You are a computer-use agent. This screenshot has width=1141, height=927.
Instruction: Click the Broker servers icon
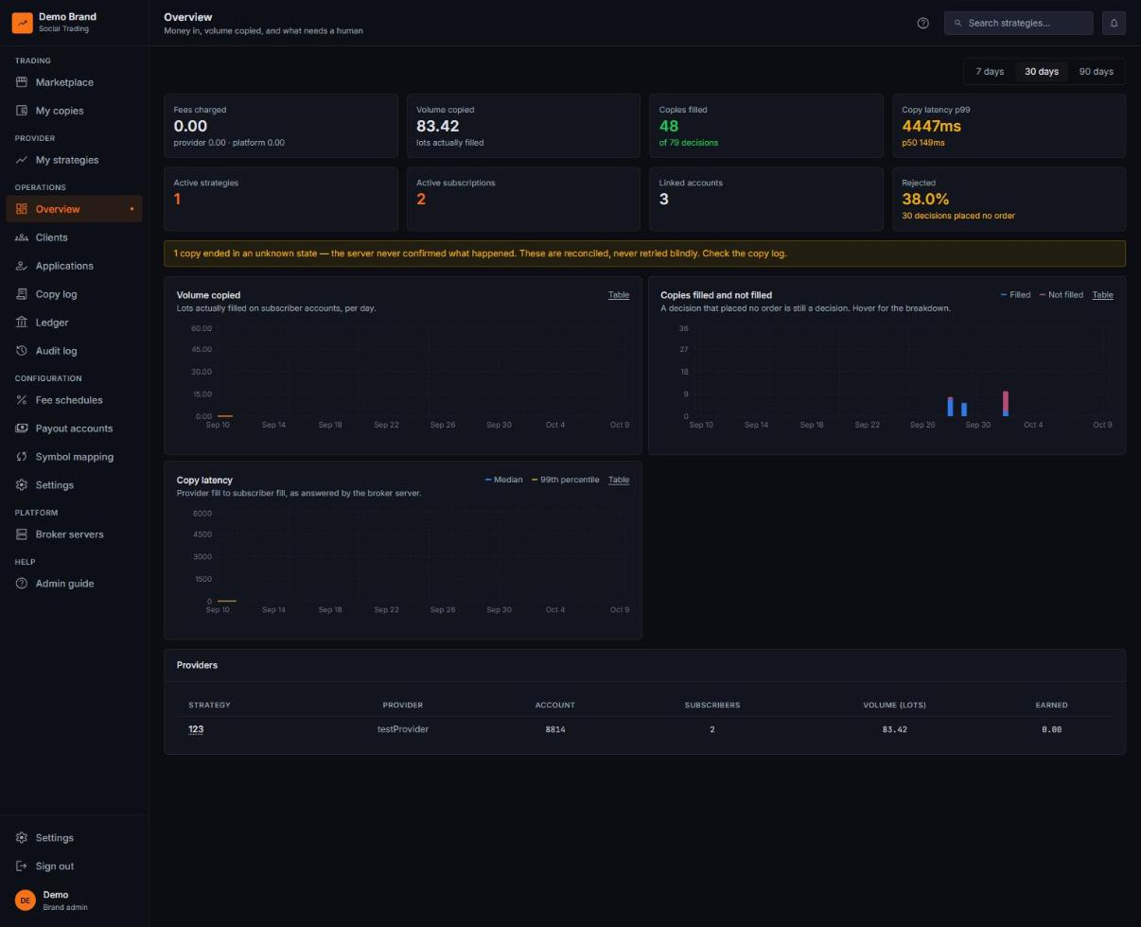pyautogui.click(x=22, y=534)
